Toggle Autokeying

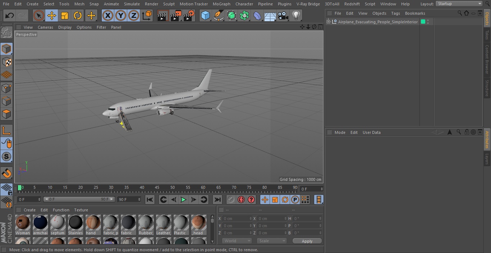point(241,200)
